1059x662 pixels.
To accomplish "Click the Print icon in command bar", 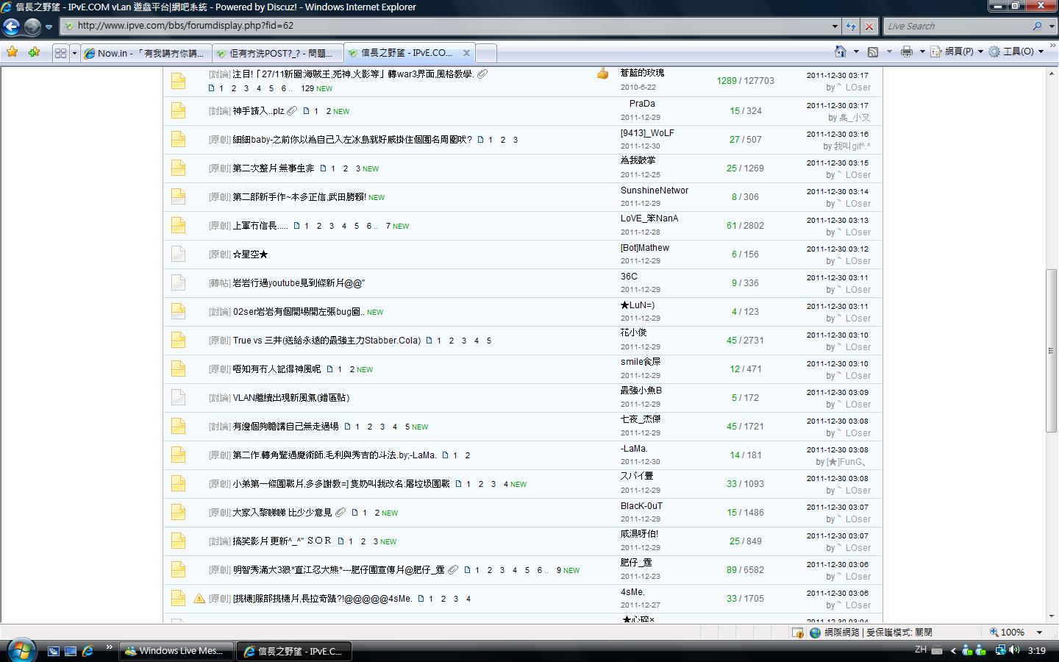I will (907, 51).
